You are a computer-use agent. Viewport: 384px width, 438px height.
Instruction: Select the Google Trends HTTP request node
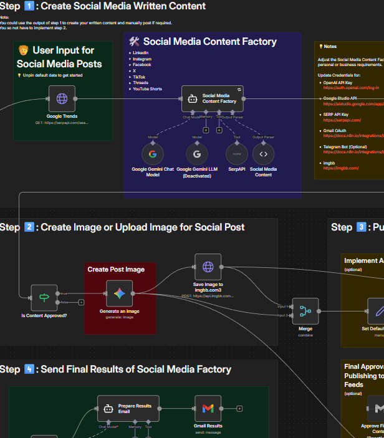pos(62,98)
